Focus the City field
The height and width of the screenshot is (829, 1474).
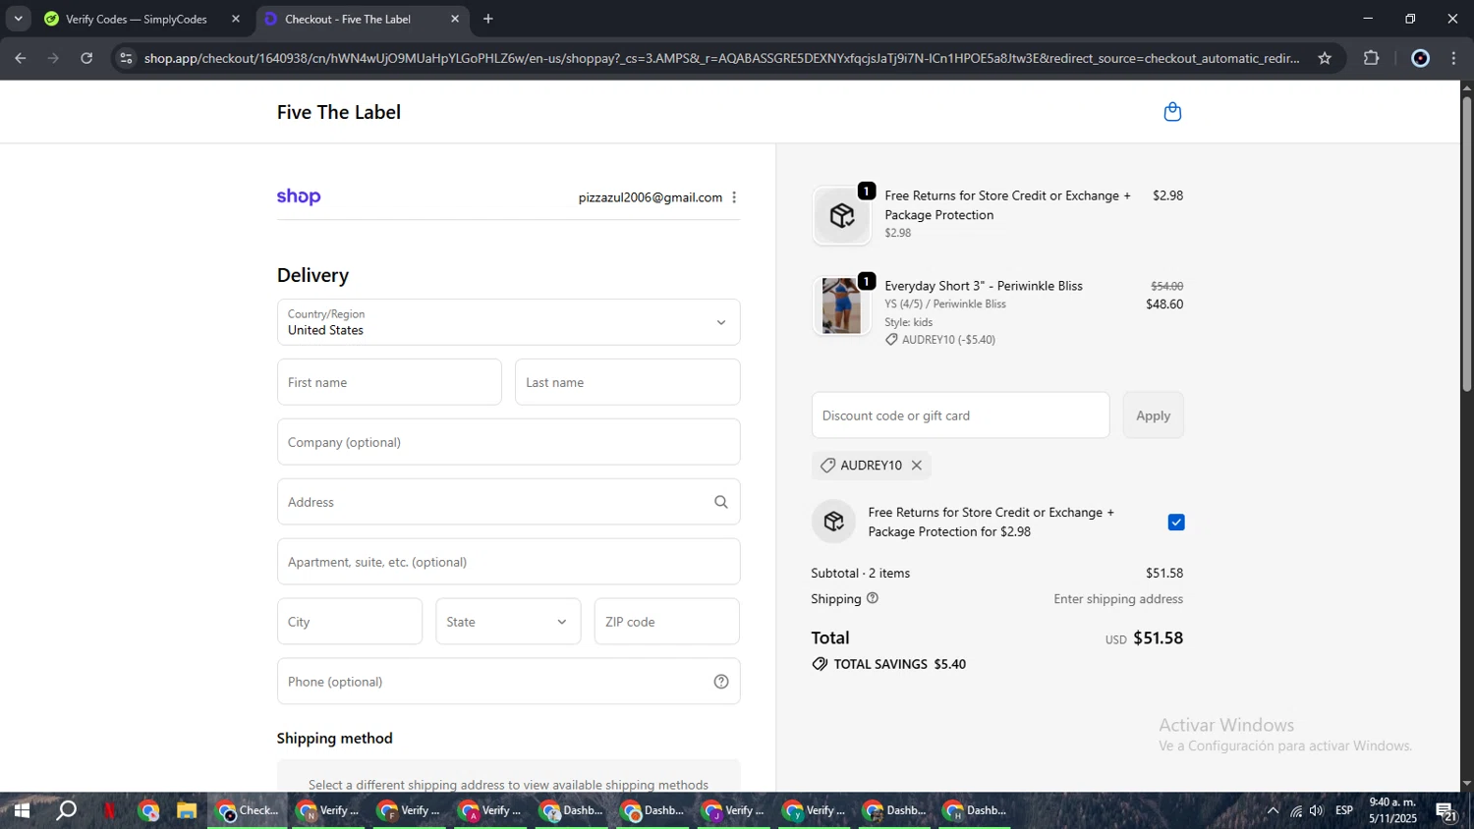tap(350, 622)
